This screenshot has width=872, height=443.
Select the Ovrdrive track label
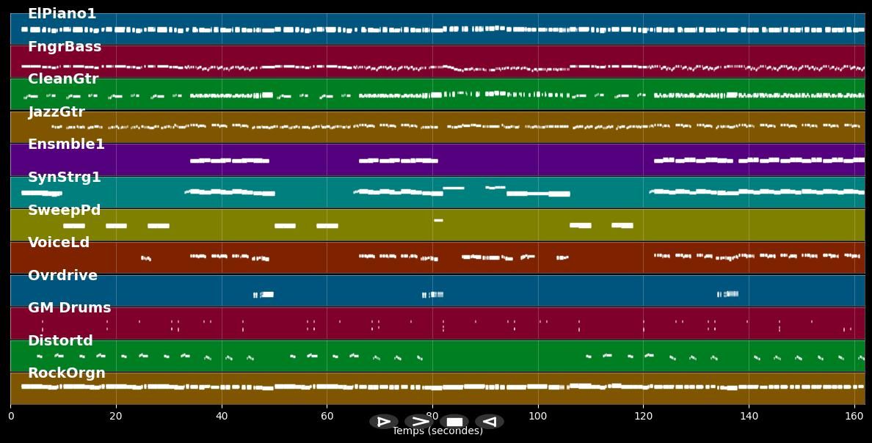[62, 276]
